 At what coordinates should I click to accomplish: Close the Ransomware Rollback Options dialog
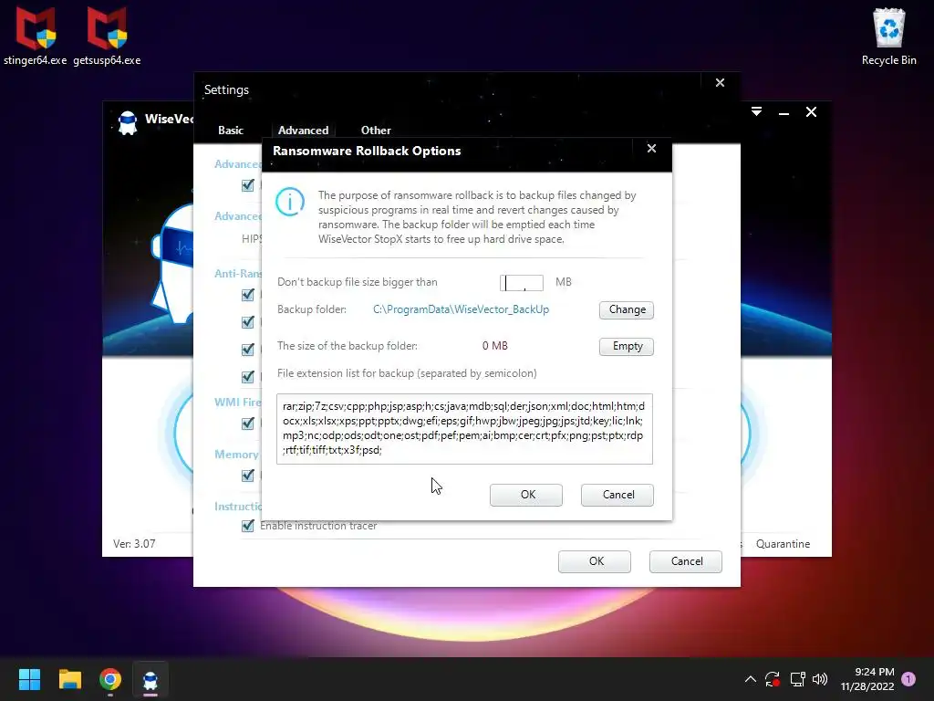[651, 149]
